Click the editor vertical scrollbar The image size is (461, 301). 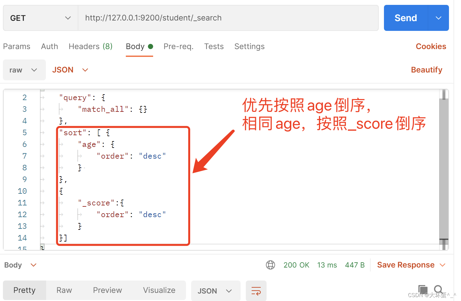(x=444, y=169)
